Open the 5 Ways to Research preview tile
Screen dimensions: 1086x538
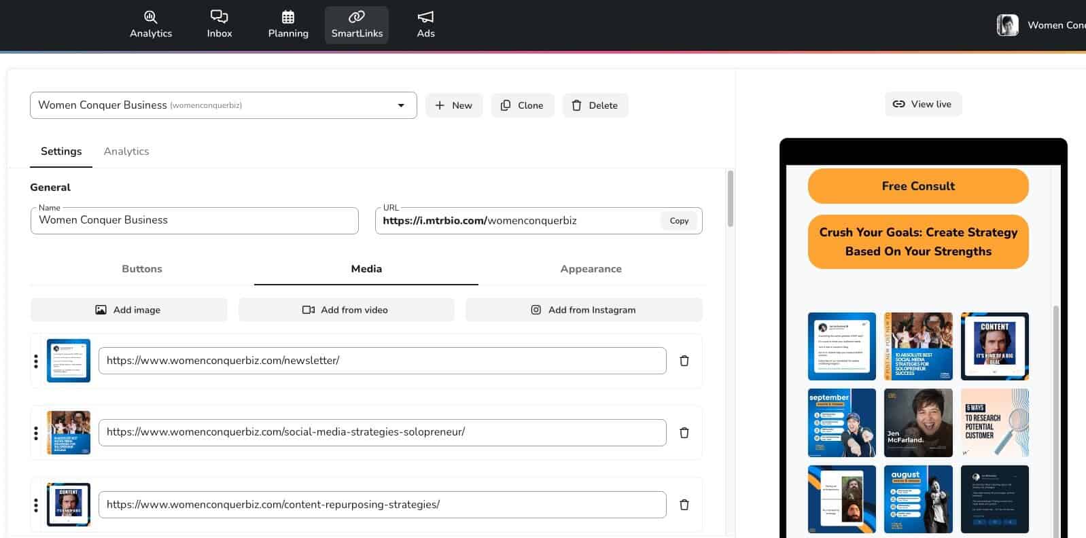coord(995,423)
